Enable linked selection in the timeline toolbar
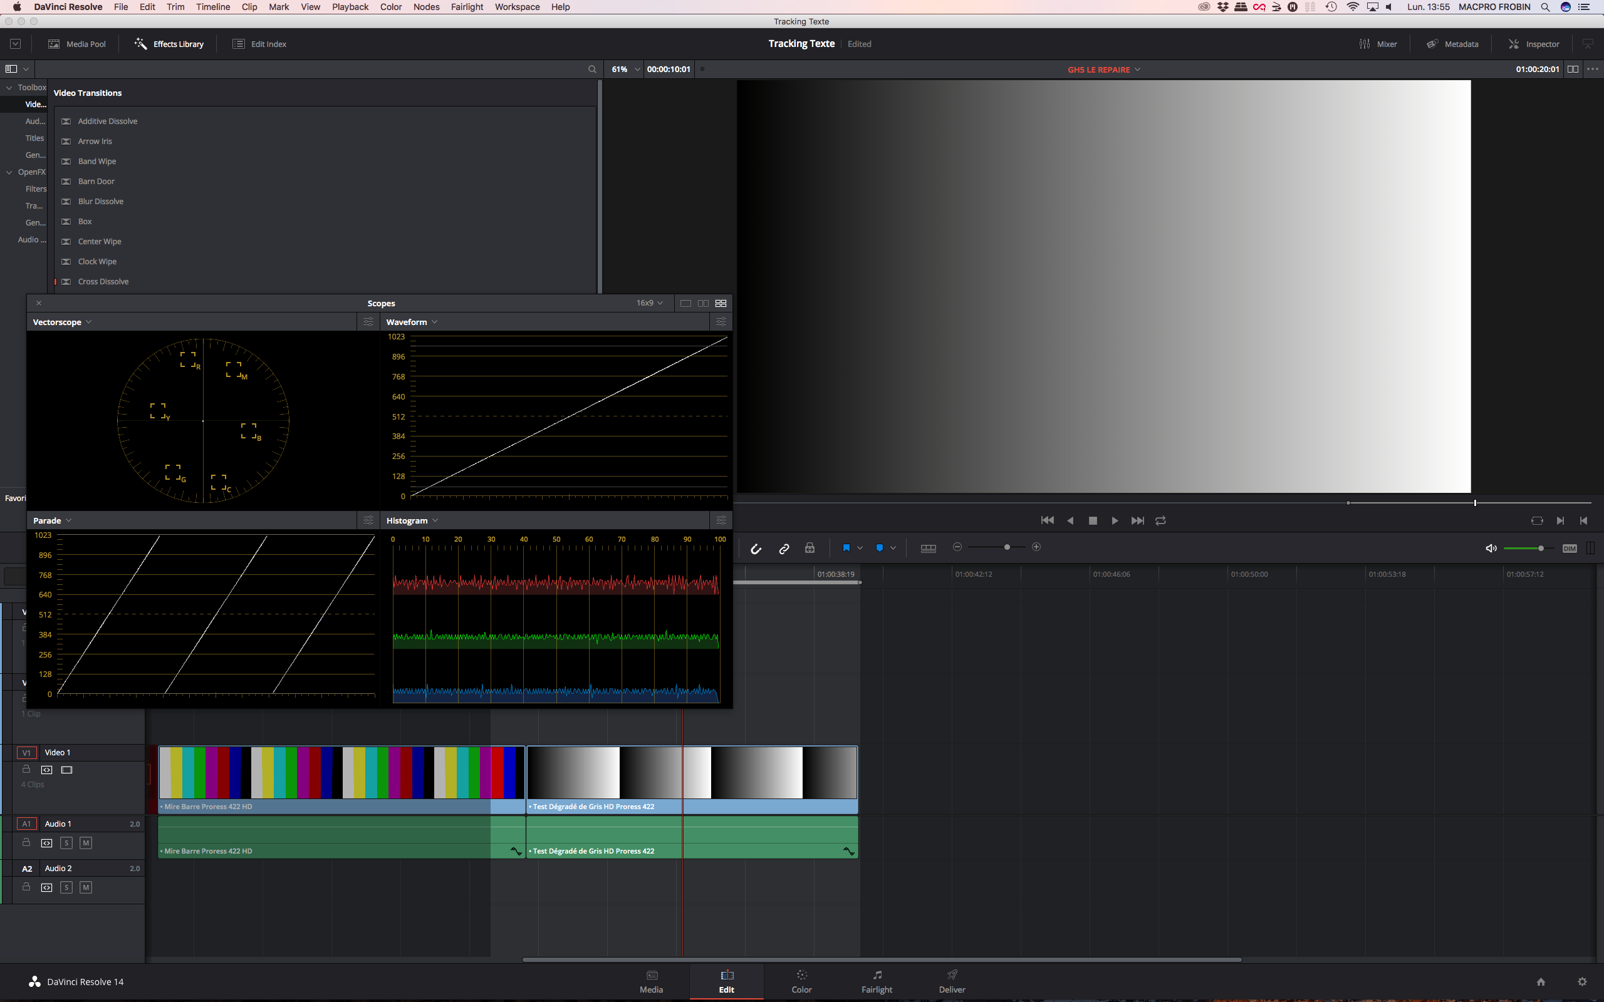Image resolution: width=1604 pixels, height=1002 pixels. 783,547
